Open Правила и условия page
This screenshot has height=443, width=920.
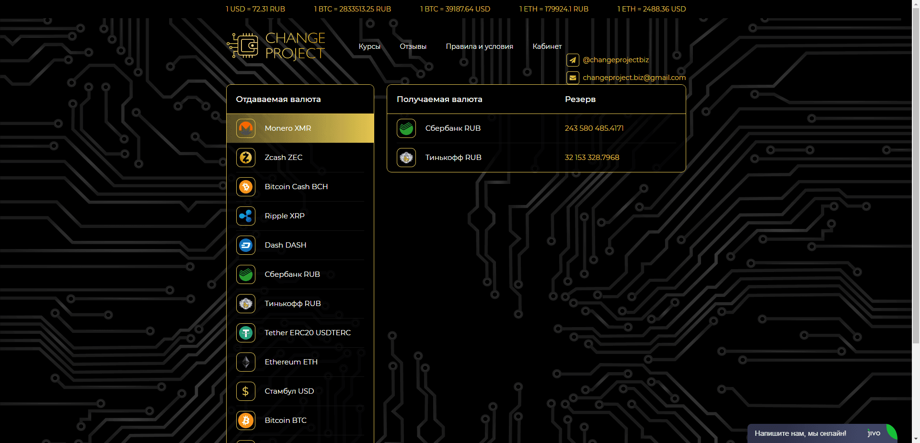pos(479,46)
